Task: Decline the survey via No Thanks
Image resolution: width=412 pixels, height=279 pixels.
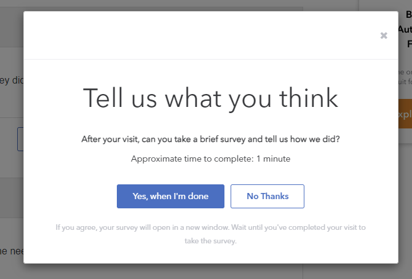Action: click(267, 196)
